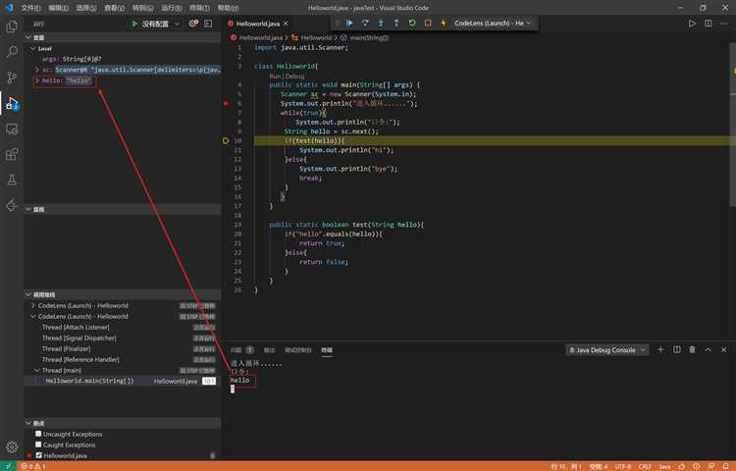Open Source Control view in activity bar
The height and width of the screenshot is (471, 736).
[12, 78]
